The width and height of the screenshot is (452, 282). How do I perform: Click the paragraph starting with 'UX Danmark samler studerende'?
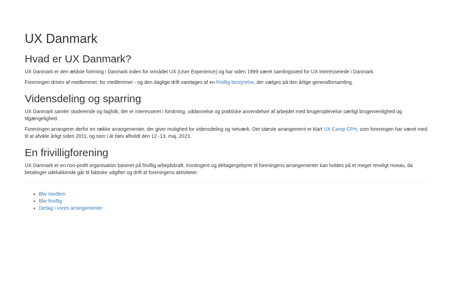(x=177, y=111)
